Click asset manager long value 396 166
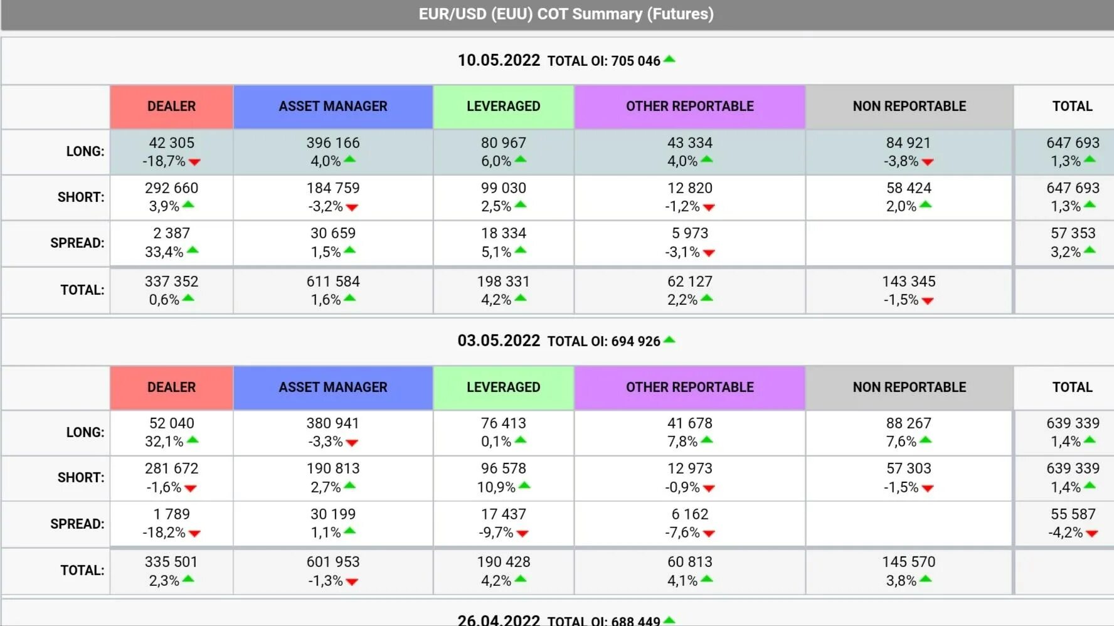The image size is (1114, 626). 333,143
